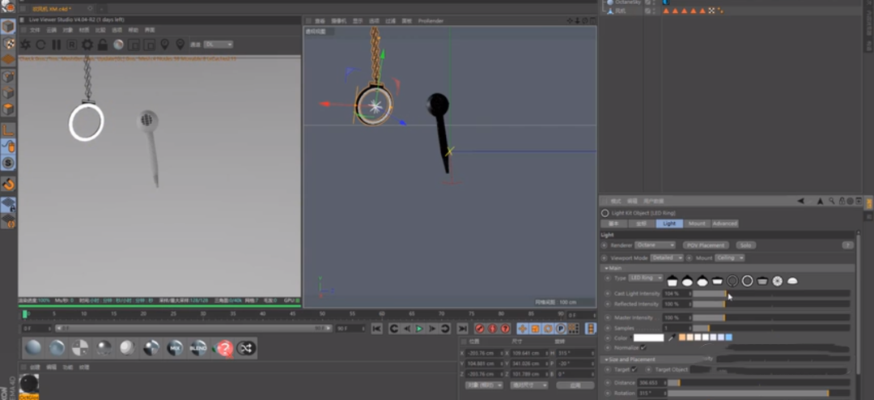Click the green play forward button
This screenshot has width=874, height=400.
tap(419, 328)
